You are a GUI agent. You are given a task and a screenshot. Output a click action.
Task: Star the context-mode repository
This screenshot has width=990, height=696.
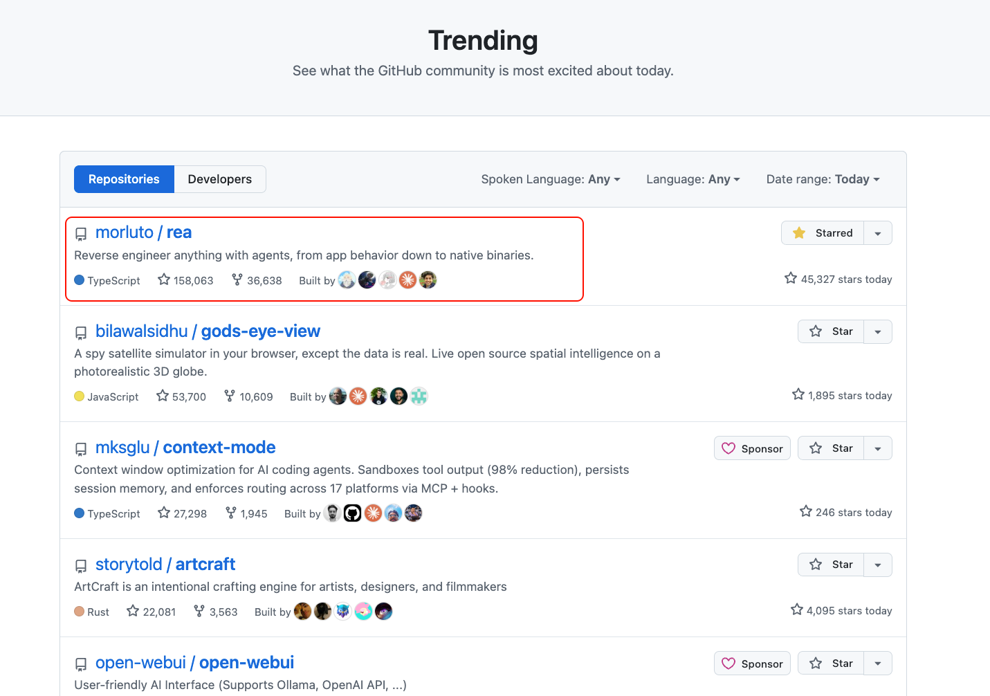pos(831,448)
